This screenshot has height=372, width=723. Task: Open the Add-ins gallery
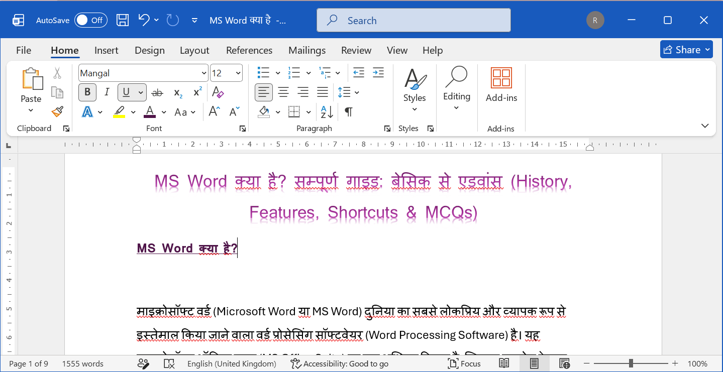pyautogui.click(x=501, y=85)
